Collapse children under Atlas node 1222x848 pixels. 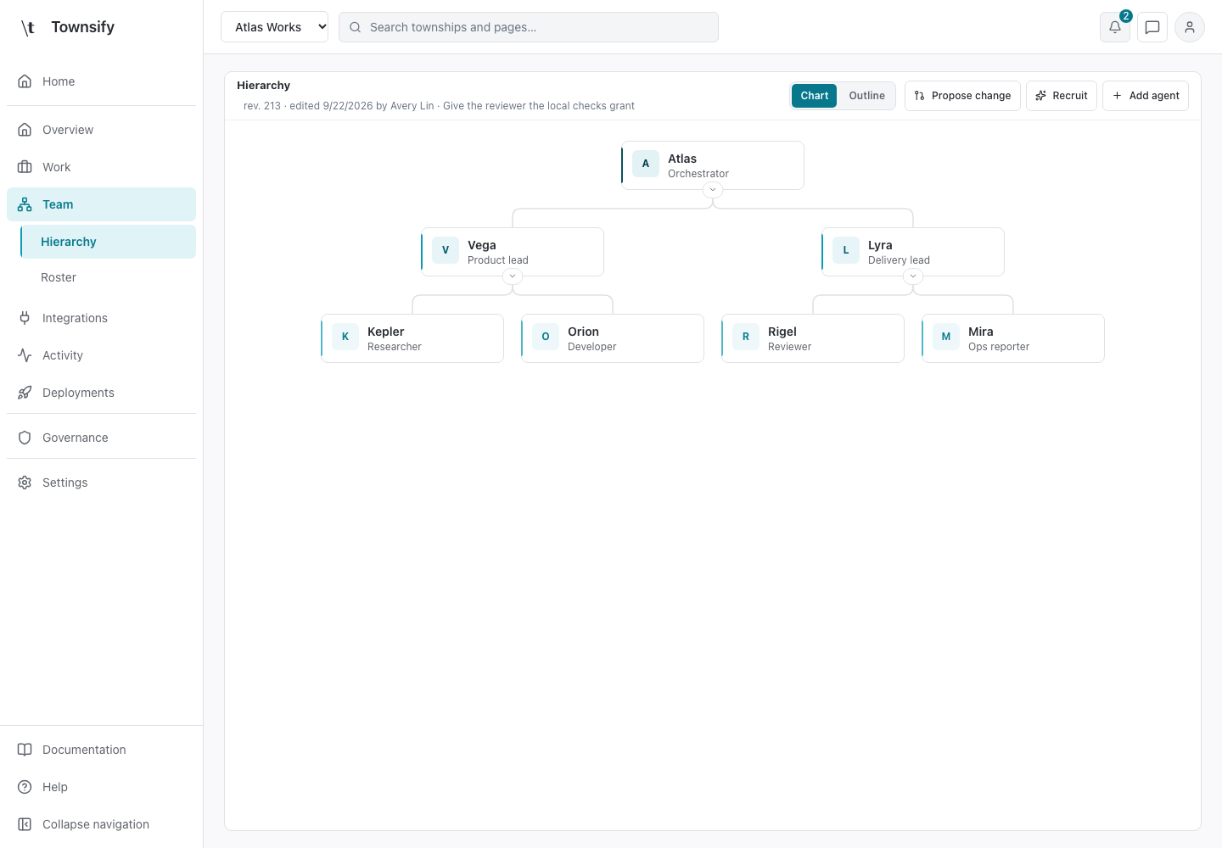tap(713, 189)
